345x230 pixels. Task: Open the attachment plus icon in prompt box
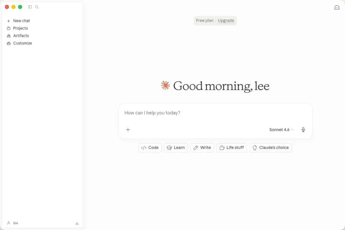tap(128, 130)
